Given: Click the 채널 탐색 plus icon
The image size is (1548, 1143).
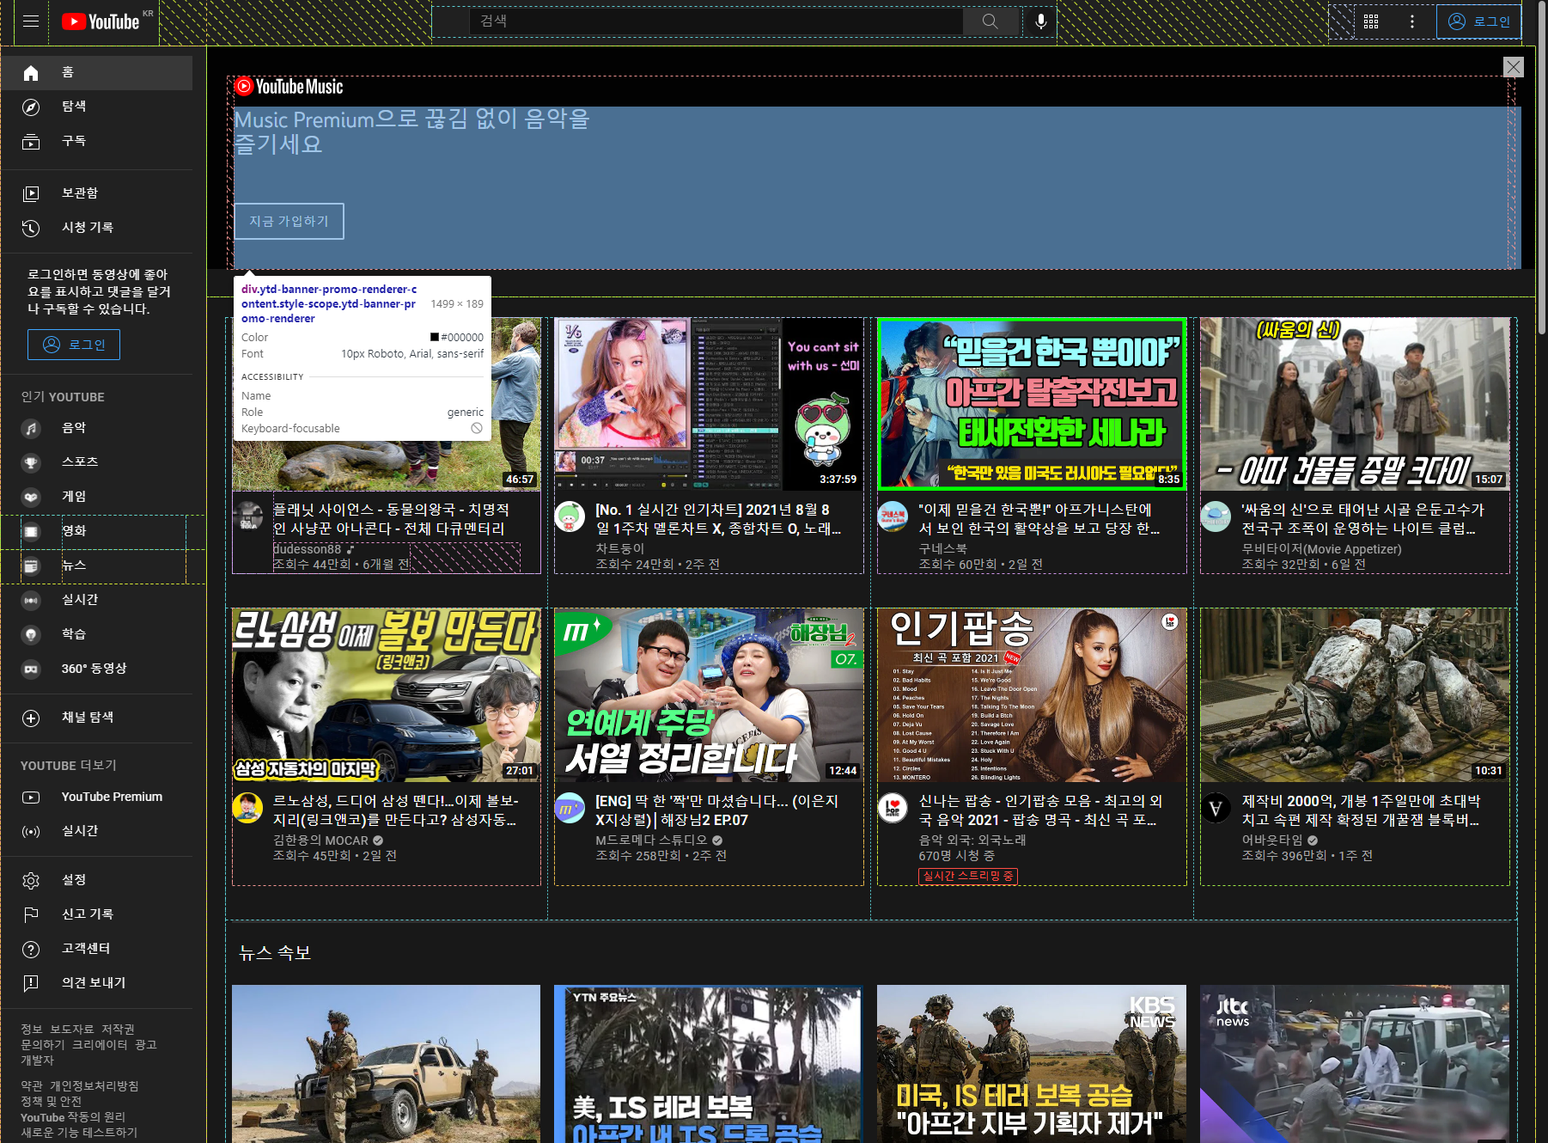Looking at the screenshot, I should [31, 718].
